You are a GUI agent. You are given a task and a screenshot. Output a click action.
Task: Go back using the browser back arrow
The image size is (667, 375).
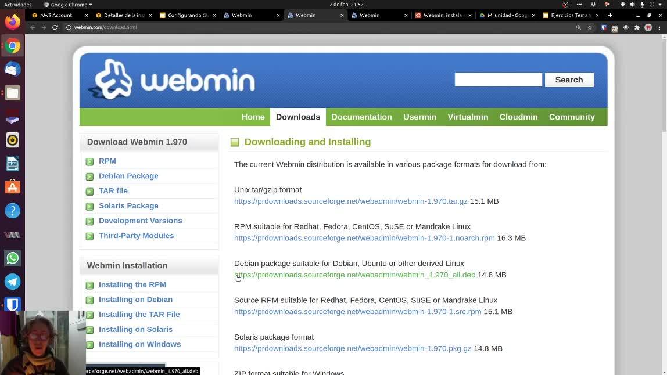[33, 27]
